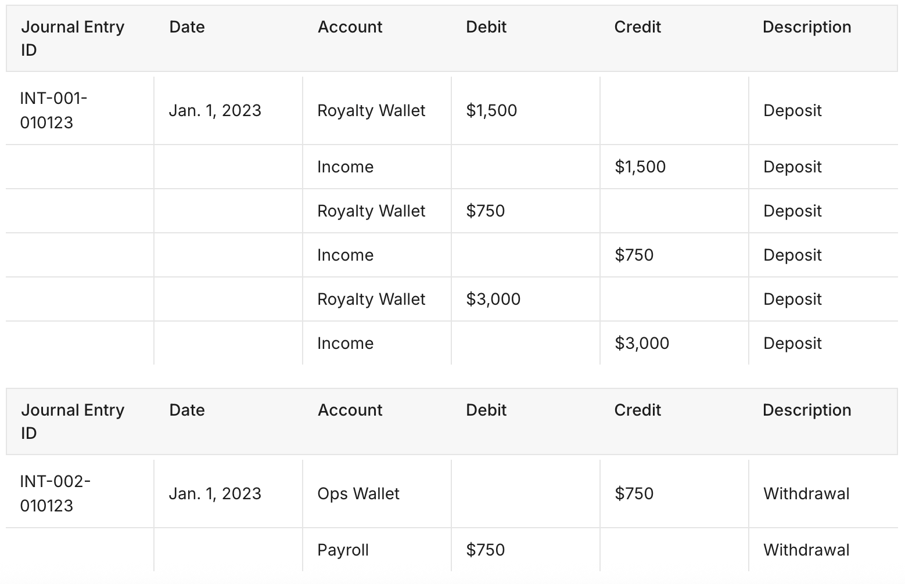This screenshot has width=905, height=584.
Task: Click the second table's Journal Entry ID header
Action: click(73, 421)
